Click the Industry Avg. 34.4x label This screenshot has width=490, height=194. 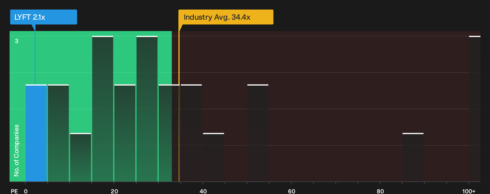tap(226, 17)
